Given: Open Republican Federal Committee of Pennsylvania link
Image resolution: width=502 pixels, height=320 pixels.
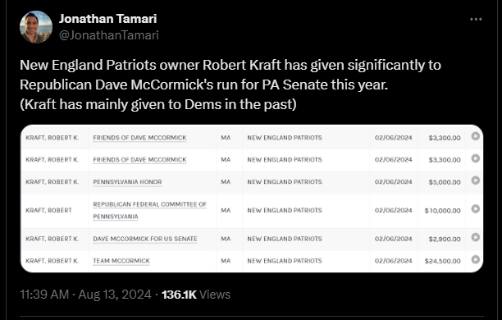Looking at the screenshot, I should (x=150, y=210).
